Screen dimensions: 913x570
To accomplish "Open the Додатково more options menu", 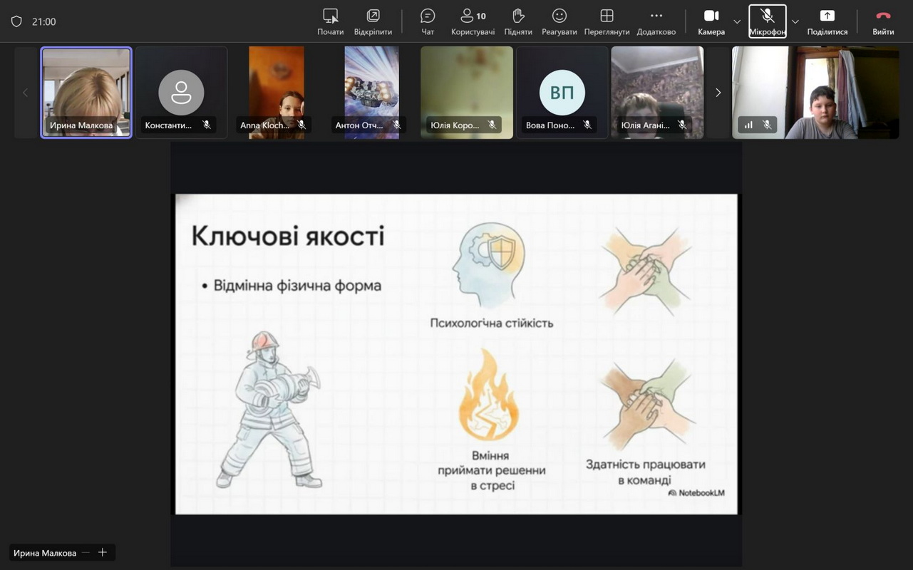I will (x=656, y=21).
